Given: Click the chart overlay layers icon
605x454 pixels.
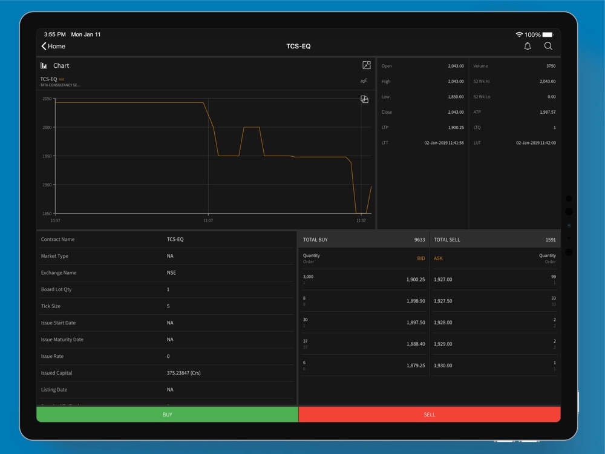Looking at the screenshot, I should 364,99.
